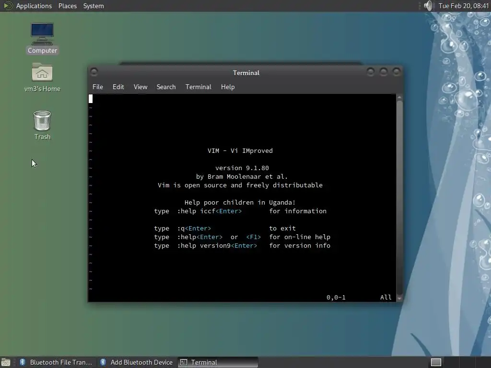Viewport: 491px width, 368px height.
Task: Click the Applications menu logo icon
Action: (7, 6)
